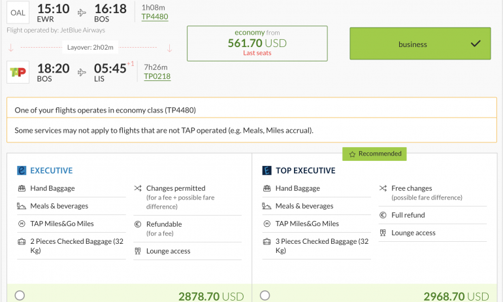
Task: Click the Top Executive TAP Miles&Go icon
Action: point(267,224)
